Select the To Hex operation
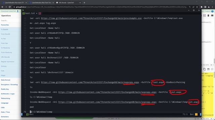This screenshot has width=215, height=120. click(10, 39)
